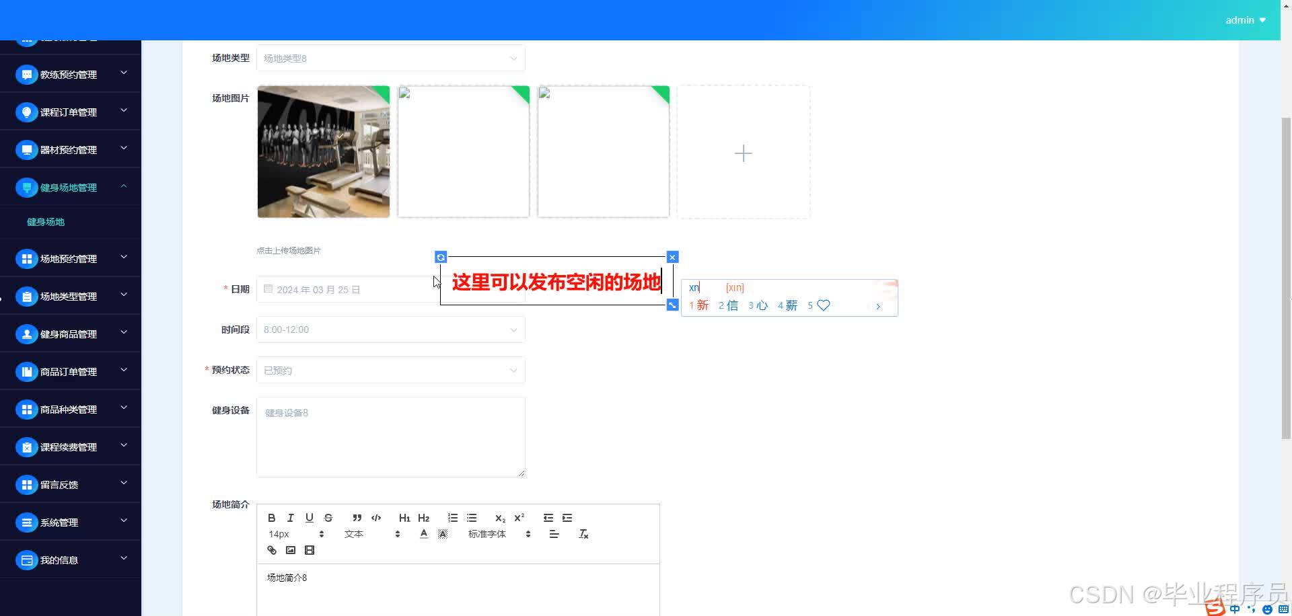Insert a bulleted list
This screenshot has height=616, width=1292.
click(x=471, y=518)
